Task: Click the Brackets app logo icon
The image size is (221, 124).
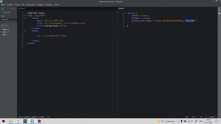Action: 1,1
